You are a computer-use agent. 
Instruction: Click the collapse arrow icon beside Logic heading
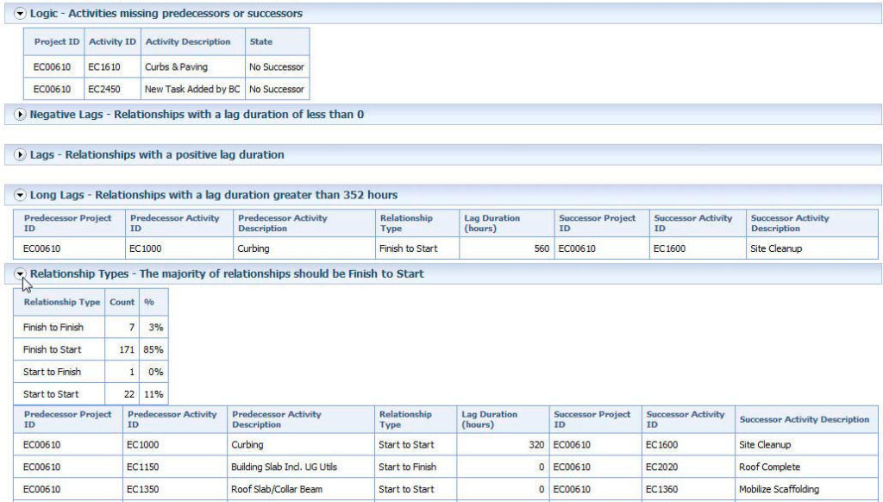tap(21, 12)
